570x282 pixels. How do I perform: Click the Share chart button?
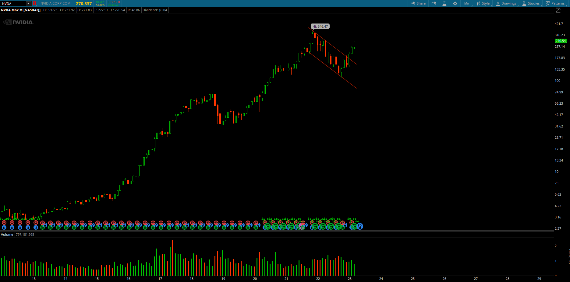[x=418, y=3]
